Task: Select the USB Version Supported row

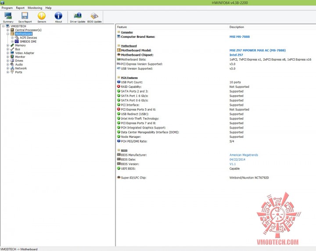Action: pyautogui.click(x=216, y=68)
